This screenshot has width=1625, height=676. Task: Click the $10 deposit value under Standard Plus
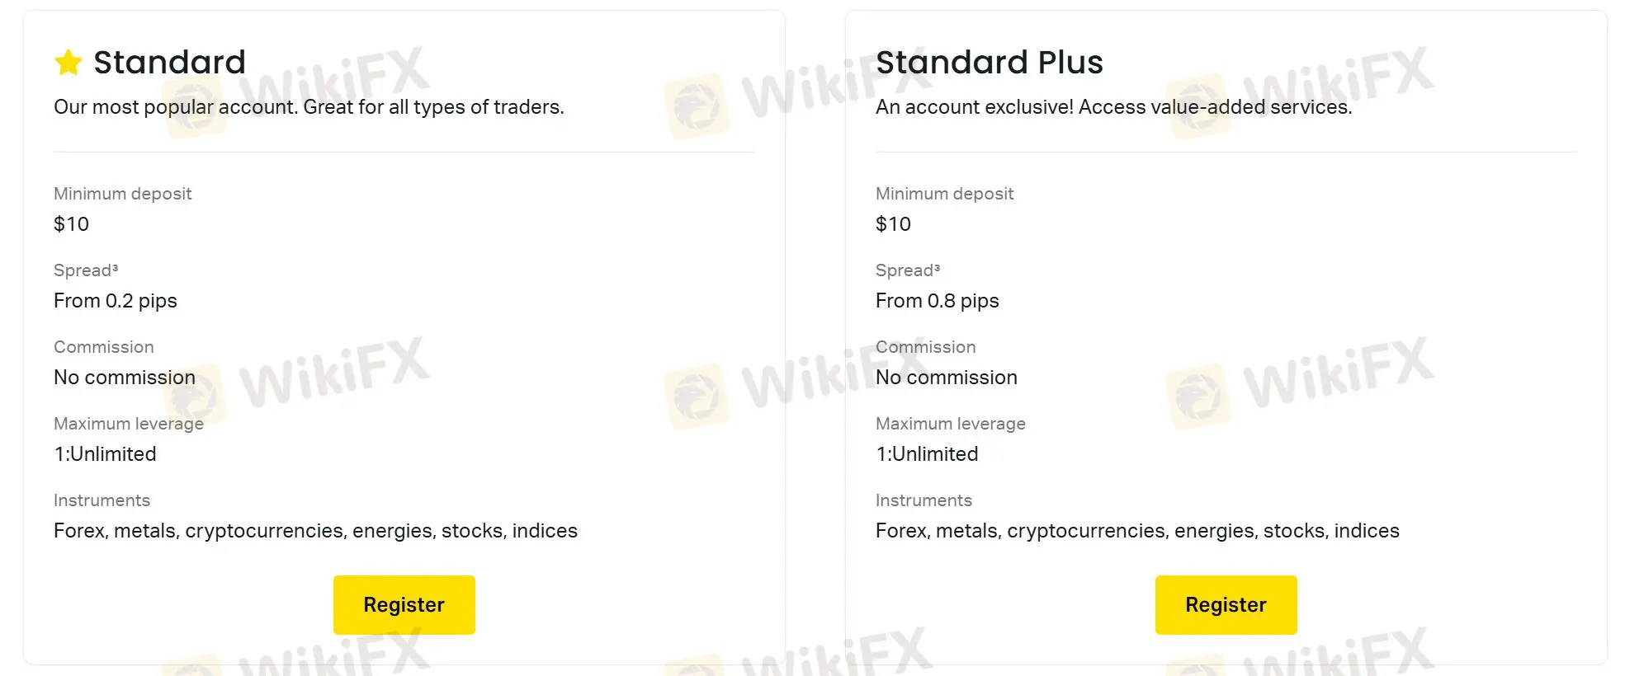click(893, 224)
